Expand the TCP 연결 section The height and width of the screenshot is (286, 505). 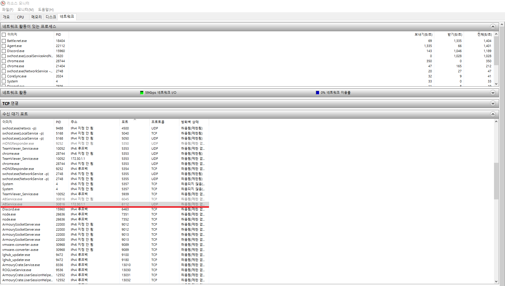[x=493, y=103]
